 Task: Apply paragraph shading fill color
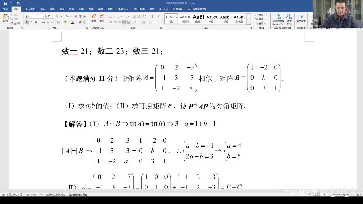point(143,22)
